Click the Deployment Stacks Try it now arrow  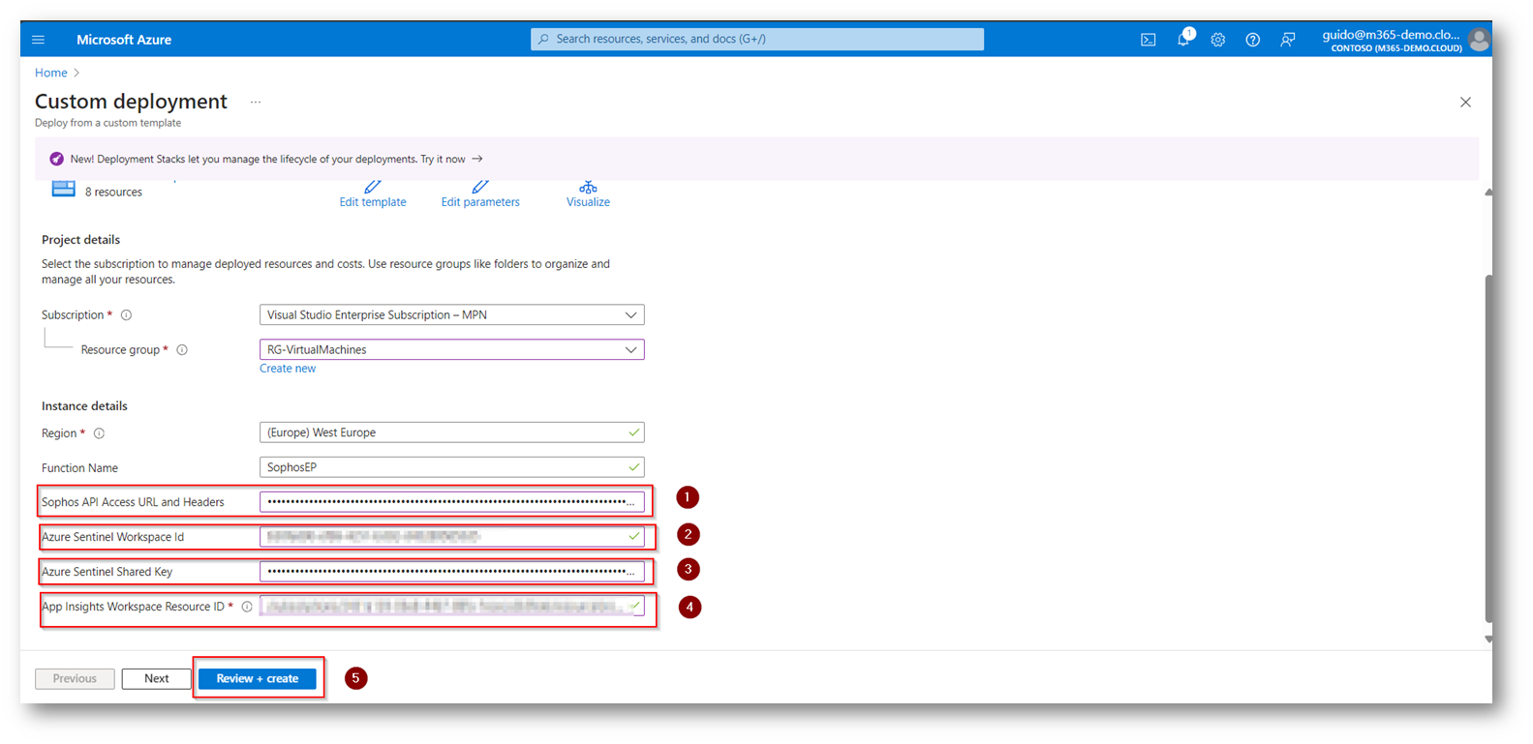click(x=477, y=159)
